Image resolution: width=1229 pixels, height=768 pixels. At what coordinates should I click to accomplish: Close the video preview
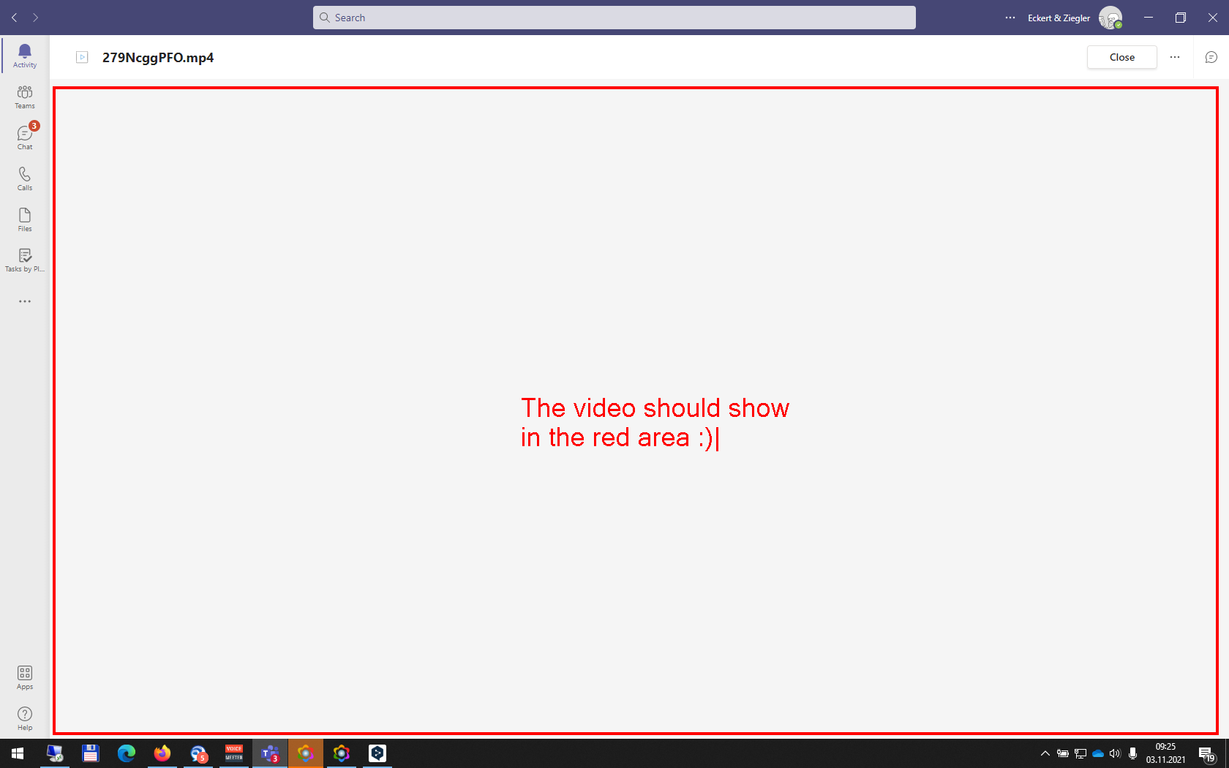pyautogui.click(x=1121, y=57)
